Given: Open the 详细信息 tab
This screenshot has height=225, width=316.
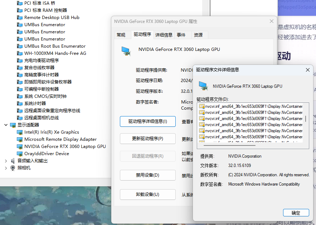Looking at the screenshot, I should point(164,35).
